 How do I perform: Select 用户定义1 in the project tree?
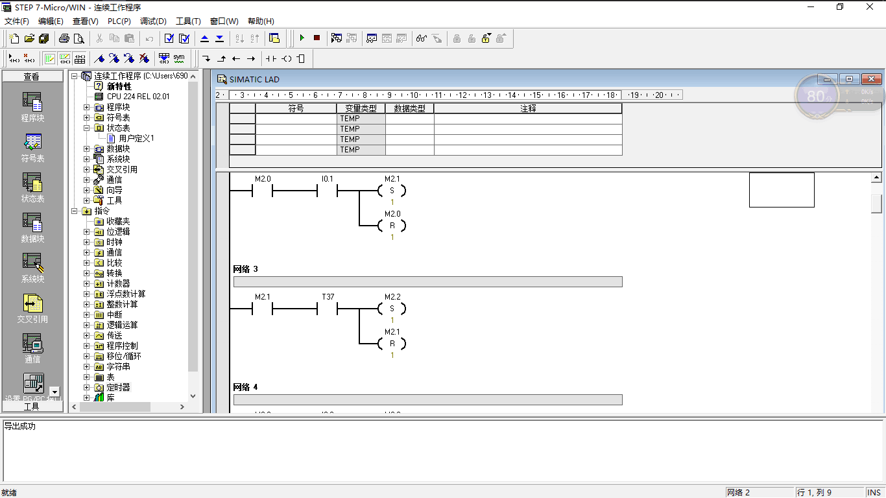(x=136, y=138)
